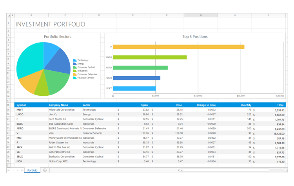Add a new sheet with plus icon
The height and width of the screenshot is (186, 294).
pyautogui.click(x=45, y=170)
